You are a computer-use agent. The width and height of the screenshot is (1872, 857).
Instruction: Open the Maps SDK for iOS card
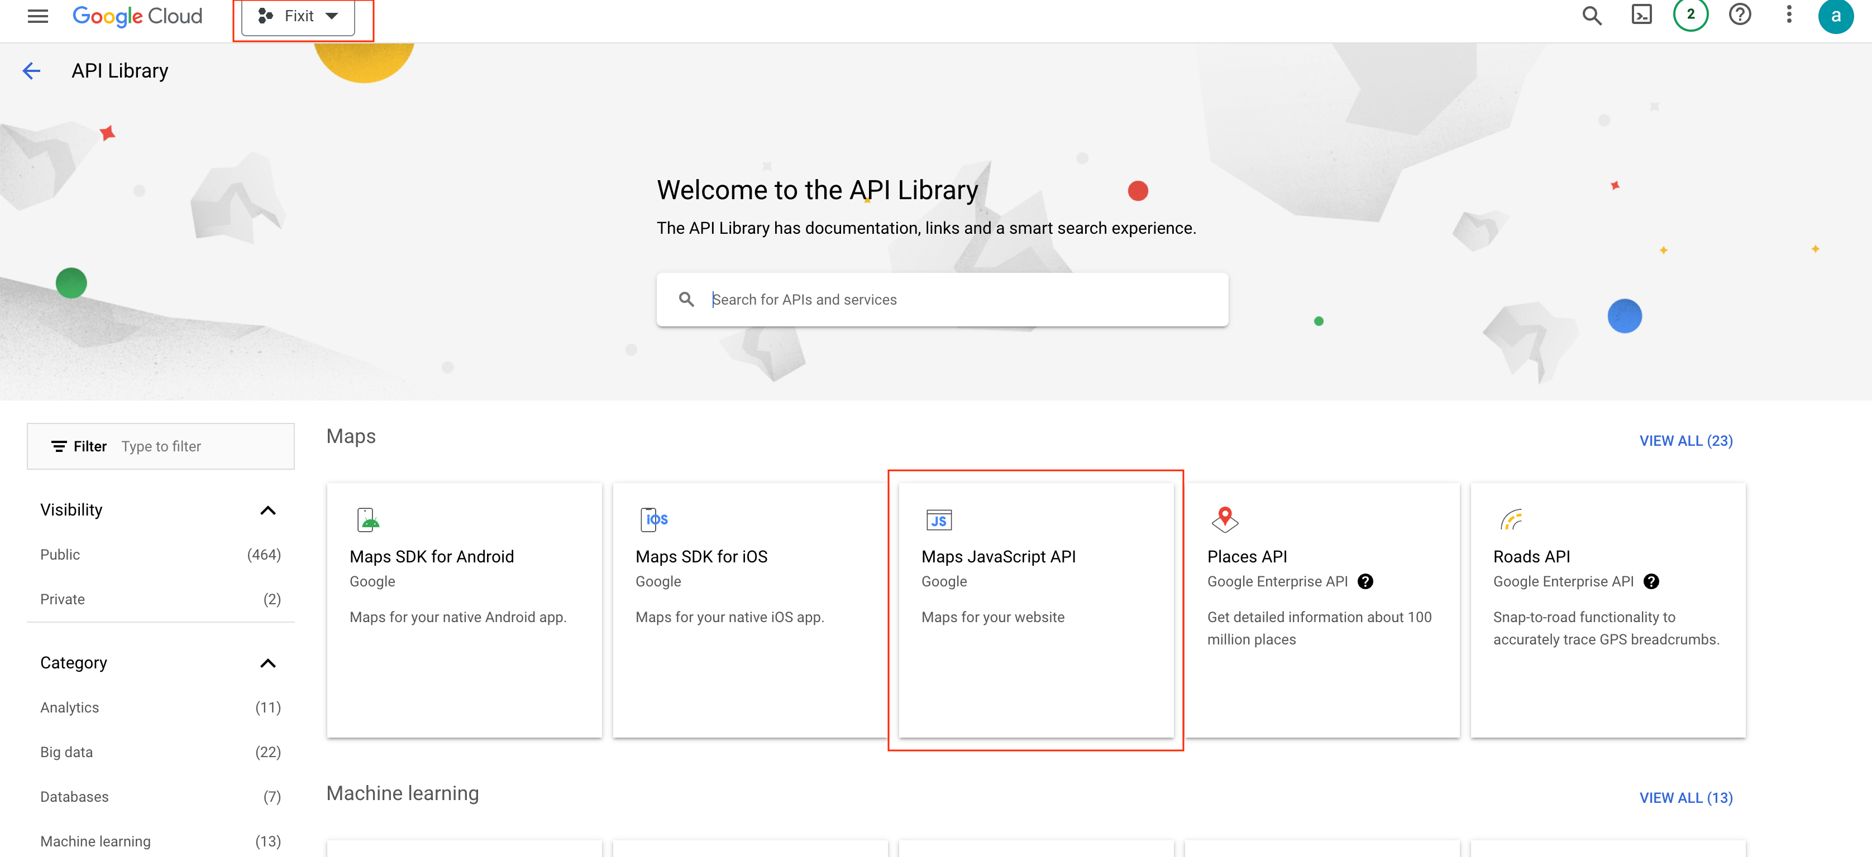coord(750,610)
